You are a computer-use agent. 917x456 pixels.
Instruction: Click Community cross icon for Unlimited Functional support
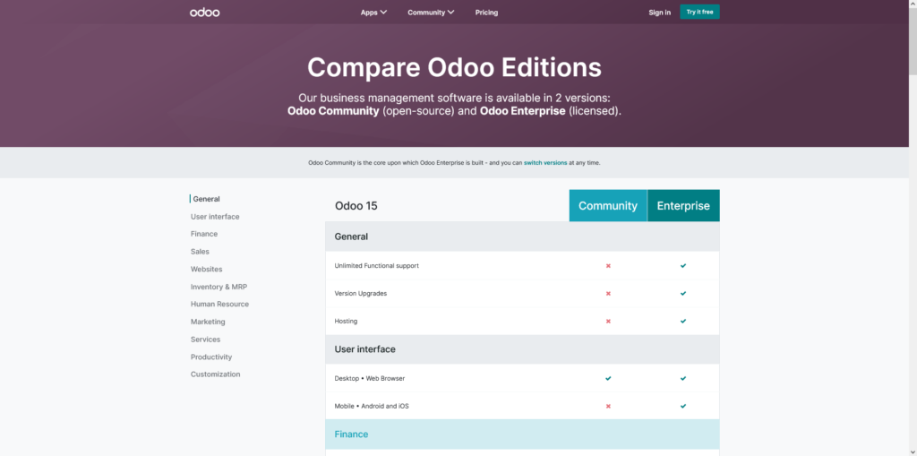(608, 266)
